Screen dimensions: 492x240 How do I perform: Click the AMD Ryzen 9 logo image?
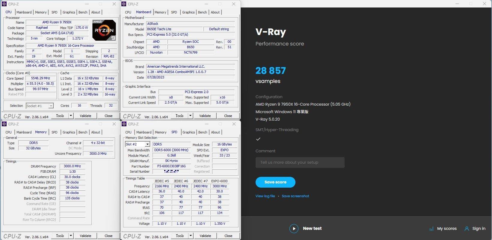pos(104,30)
